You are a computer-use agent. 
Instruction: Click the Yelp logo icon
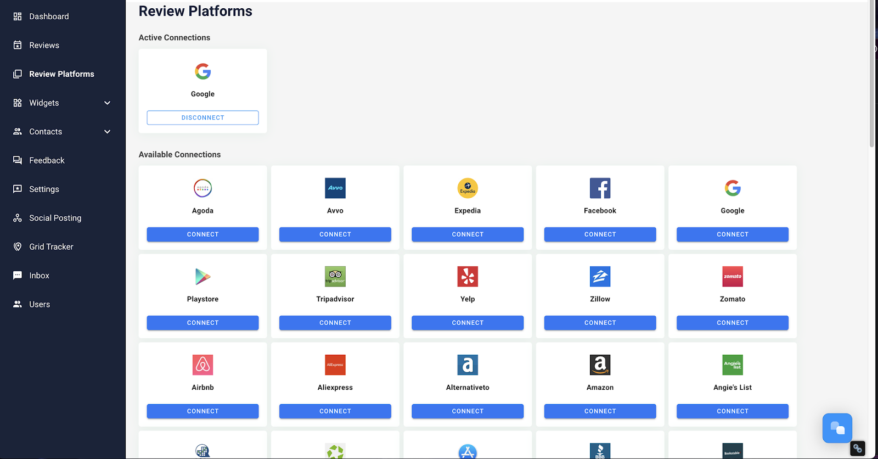pos(468,277)
